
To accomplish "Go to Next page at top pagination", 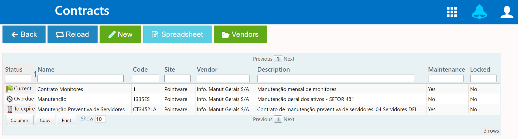I will coord(289,59).
